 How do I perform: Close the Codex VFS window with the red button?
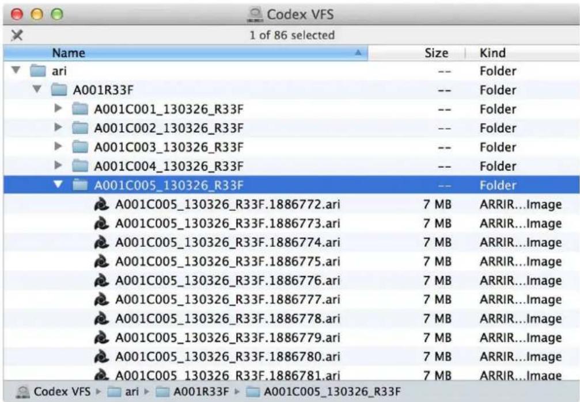click(x=17, y=15)
